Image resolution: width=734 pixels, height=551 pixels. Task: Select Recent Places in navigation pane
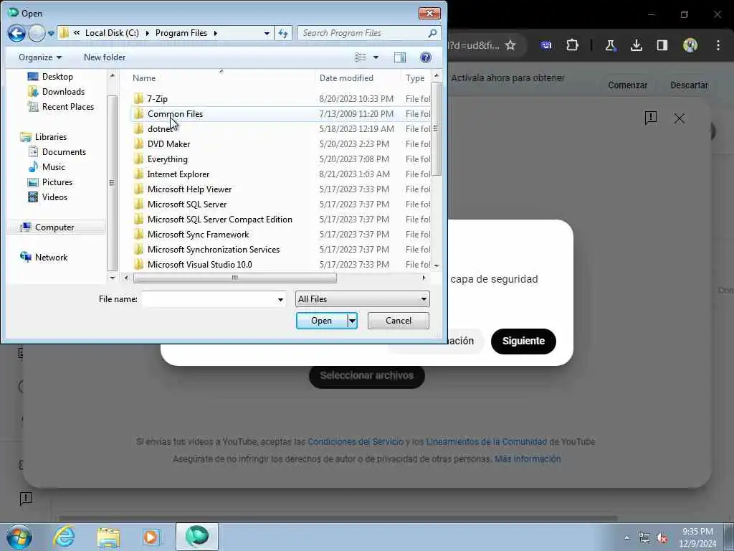pos(68,106)
